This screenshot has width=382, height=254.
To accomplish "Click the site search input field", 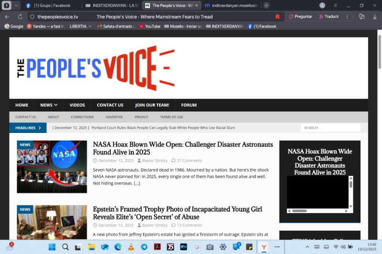I will 330,128.
